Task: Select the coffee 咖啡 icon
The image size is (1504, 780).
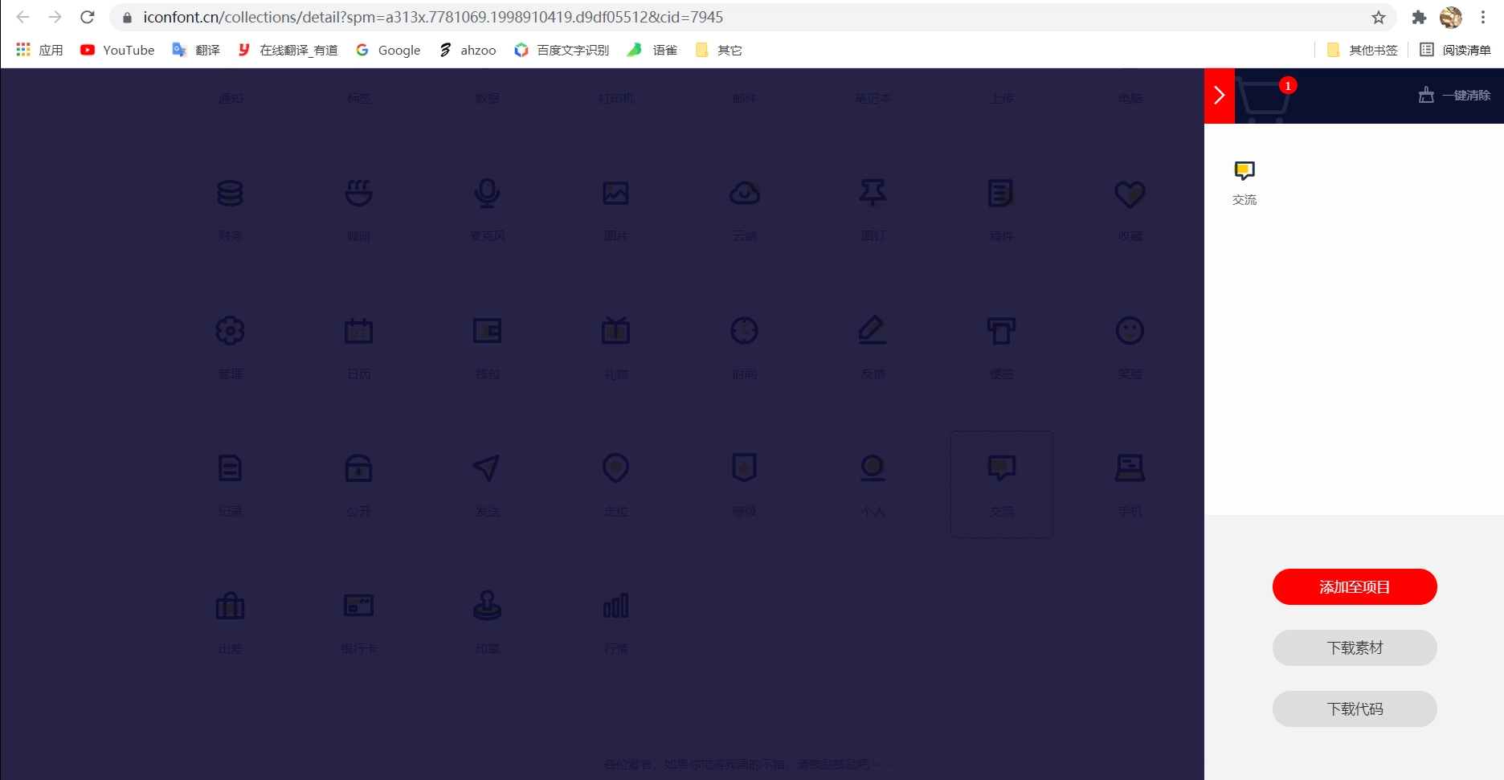Action: click(358, 194)
